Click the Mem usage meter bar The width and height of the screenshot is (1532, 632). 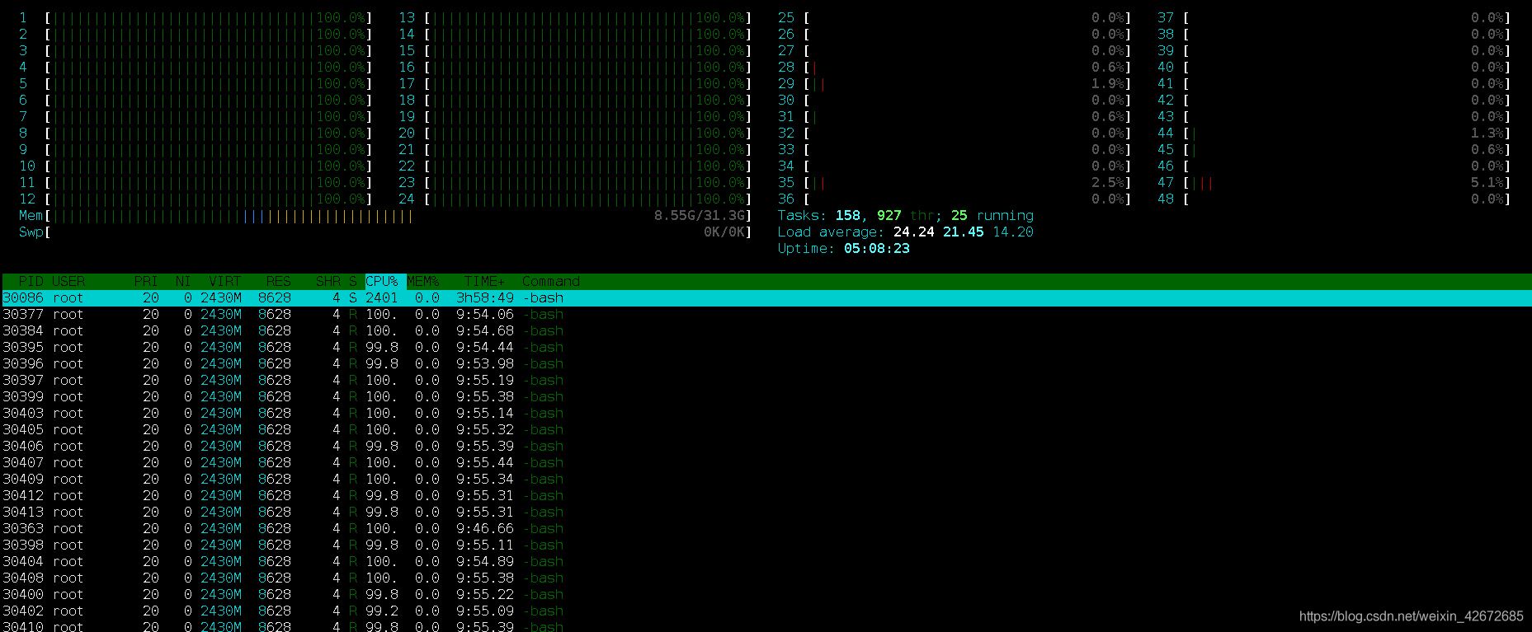[385, 216]
